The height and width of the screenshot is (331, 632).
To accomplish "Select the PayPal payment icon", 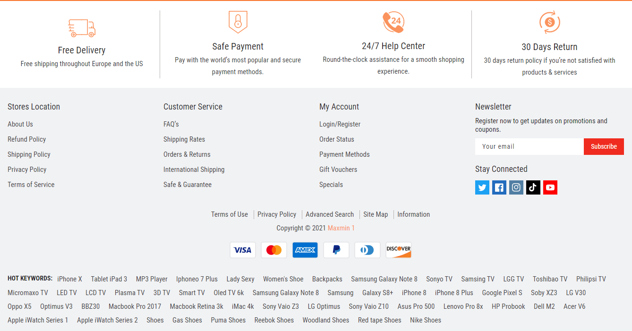I will (336, 250).
